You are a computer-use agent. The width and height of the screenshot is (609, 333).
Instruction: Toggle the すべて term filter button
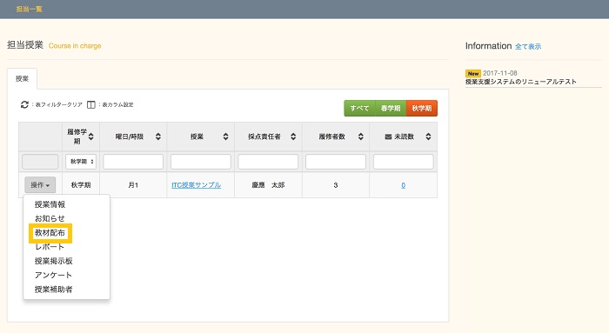point(359,109)
